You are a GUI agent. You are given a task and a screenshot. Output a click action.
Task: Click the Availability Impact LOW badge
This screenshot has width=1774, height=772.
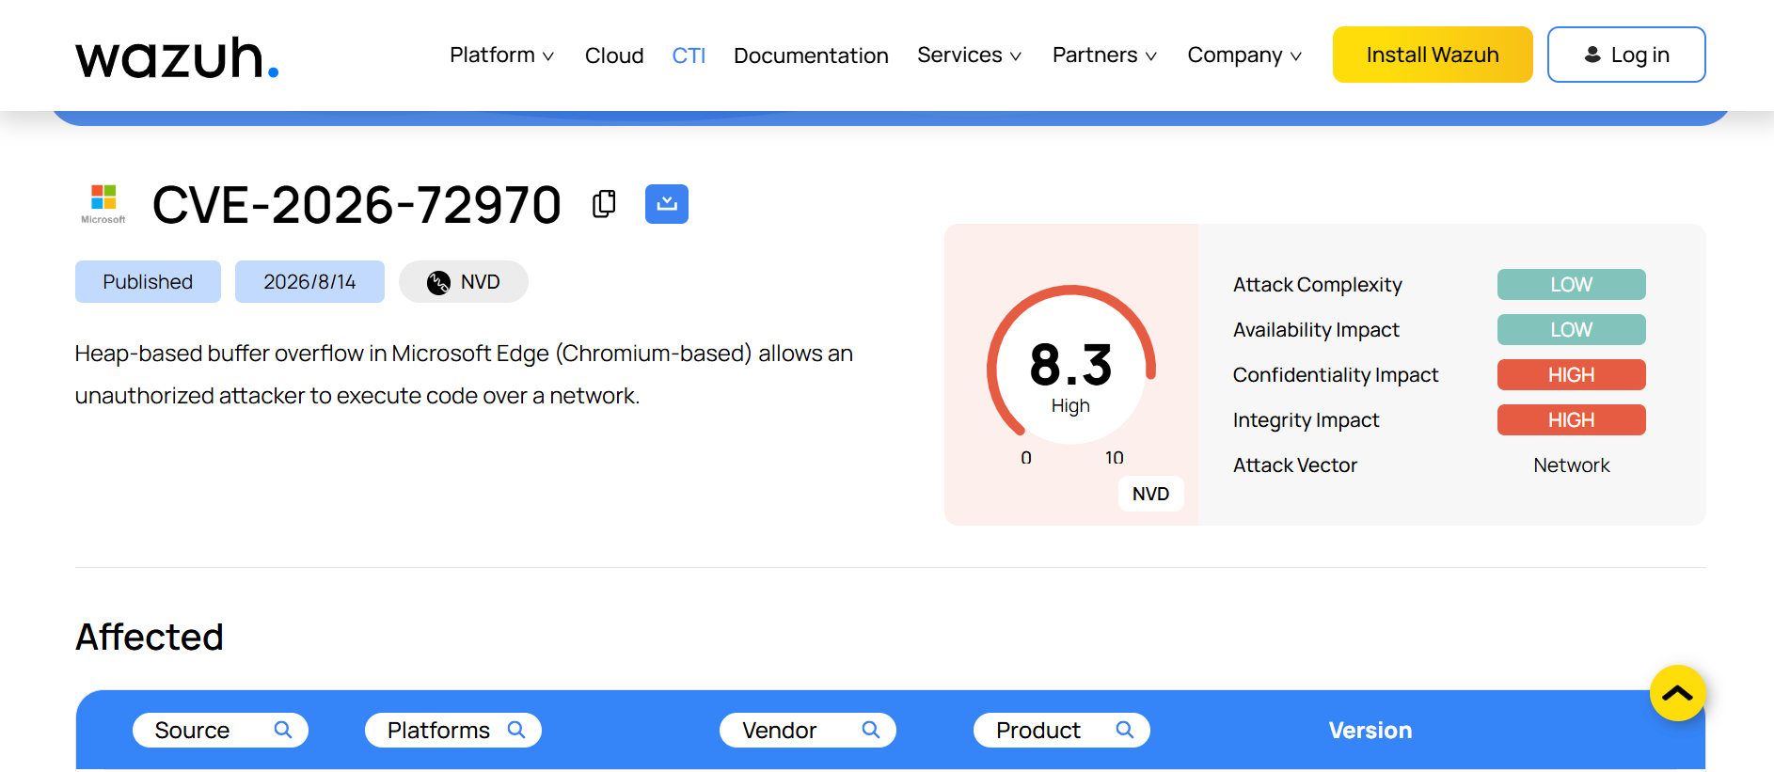tap(1571, 329)
